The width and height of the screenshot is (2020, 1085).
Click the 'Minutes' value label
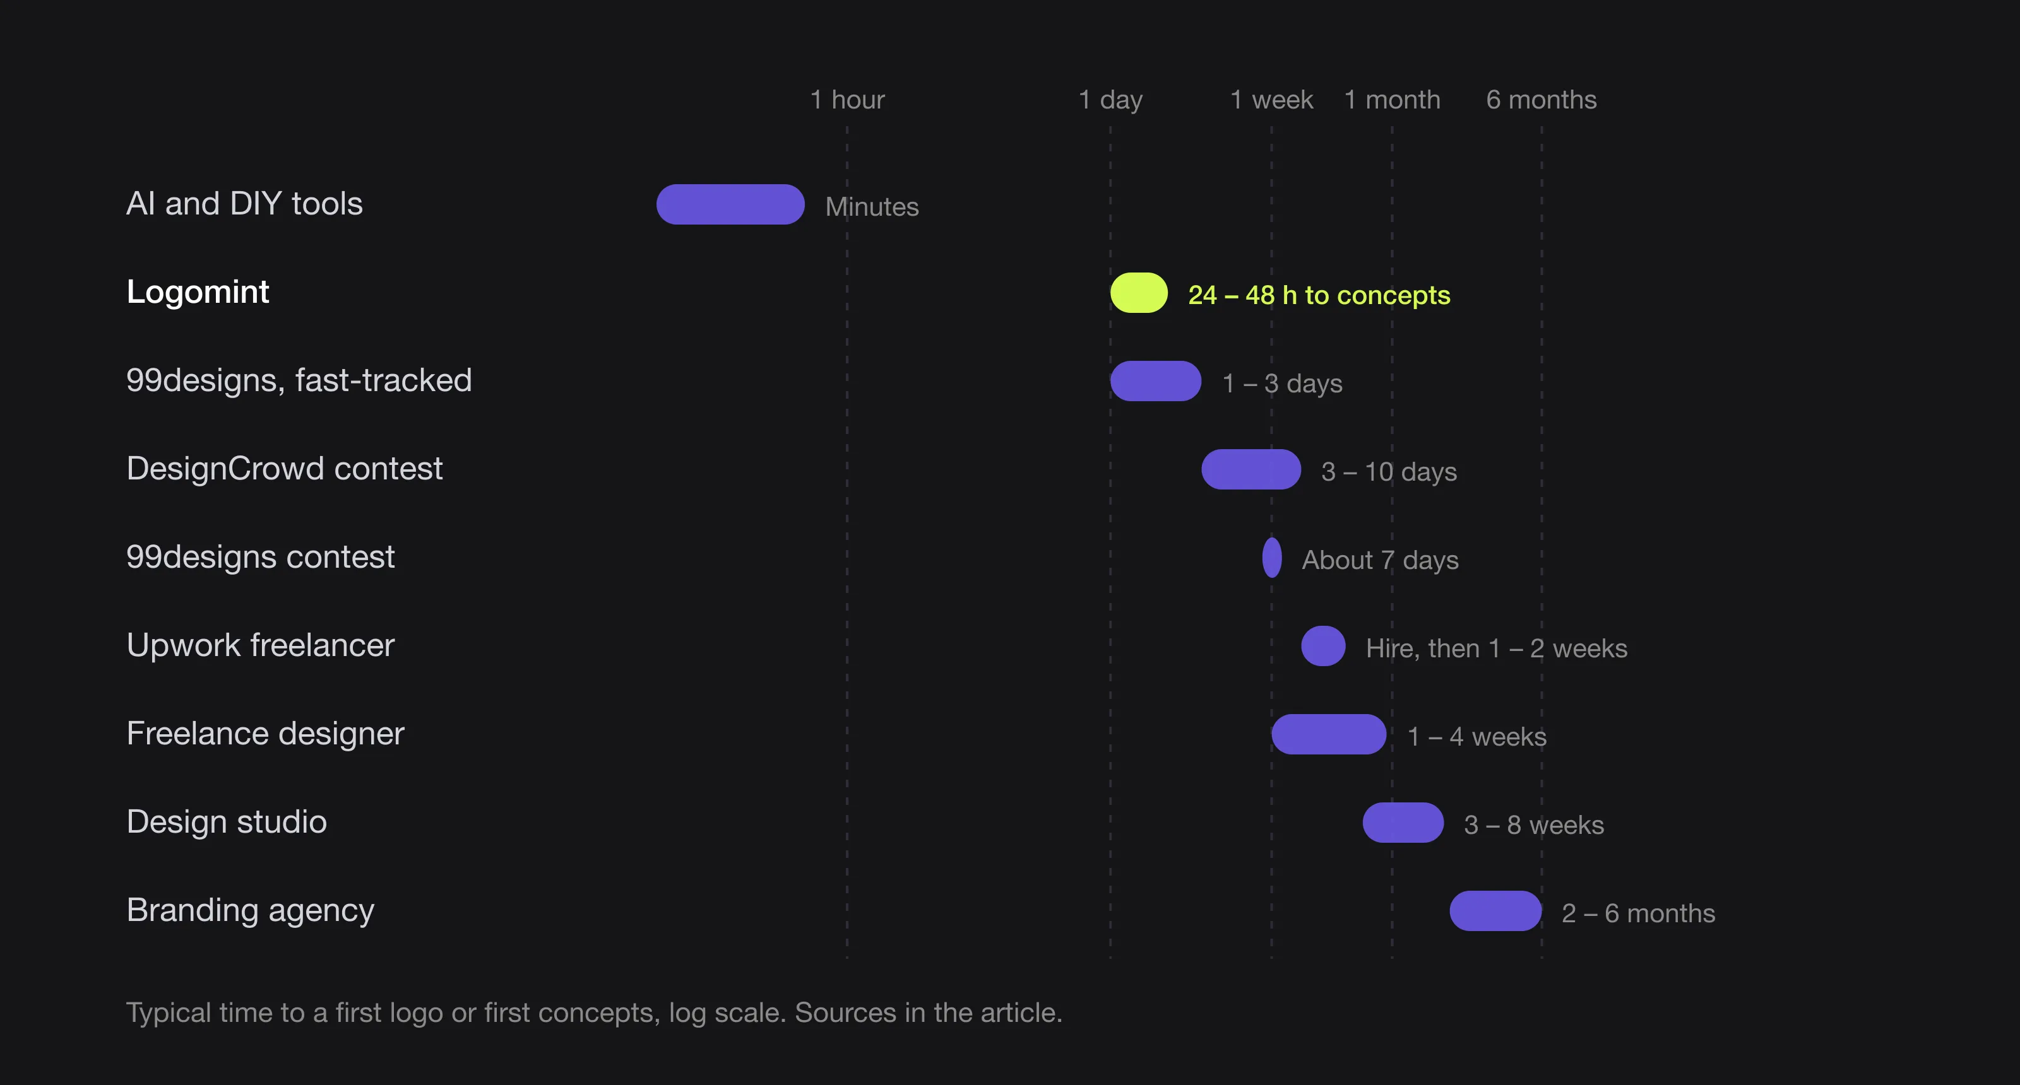point(872,207)
